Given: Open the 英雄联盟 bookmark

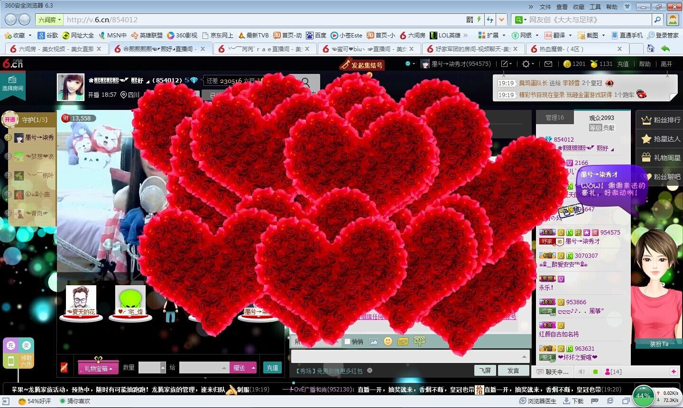Looking at the screenshot, I should click(147, 35).
